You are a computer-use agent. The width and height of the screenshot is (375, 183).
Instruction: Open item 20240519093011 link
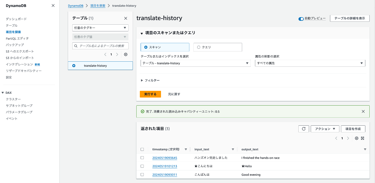coord(165,175)
